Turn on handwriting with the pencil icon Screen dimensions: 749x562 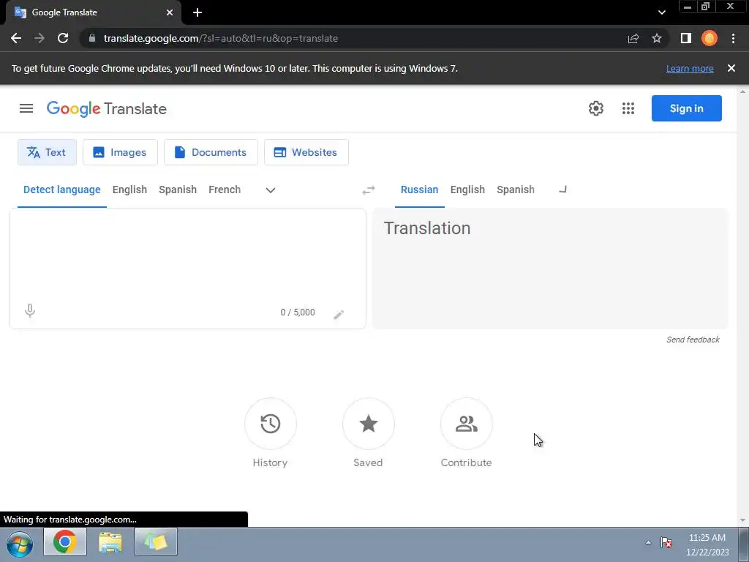[x=339, y=314]
